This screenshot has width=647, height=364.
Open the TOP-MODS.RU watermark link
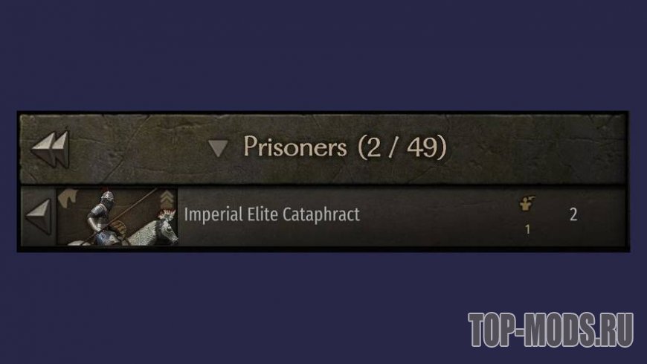pos(551,329)
